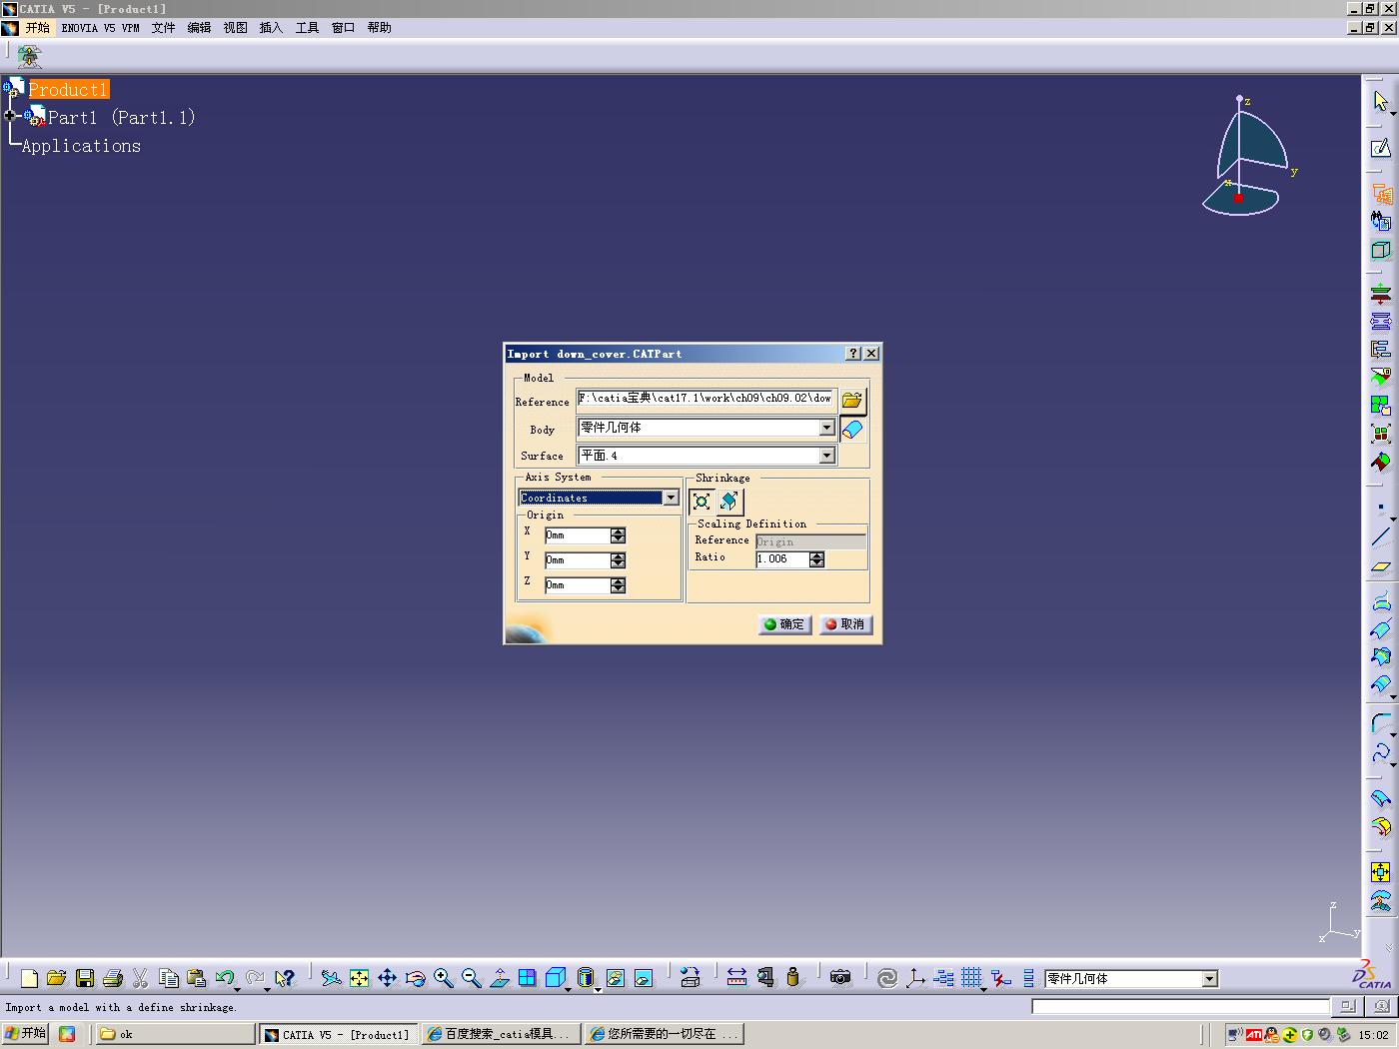Open the 零件几何体 toolbar dropdown

1209,979
